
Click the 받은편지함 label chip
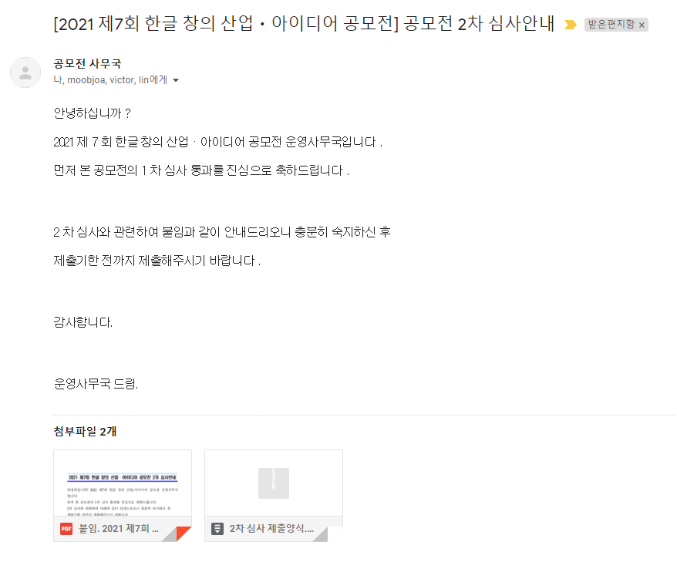(613, 24)
